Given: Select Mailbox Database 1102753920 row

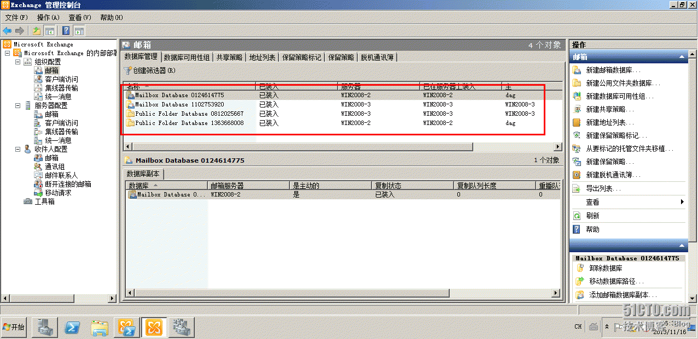Looking at the screenshot, I should (x=343, y=104).
